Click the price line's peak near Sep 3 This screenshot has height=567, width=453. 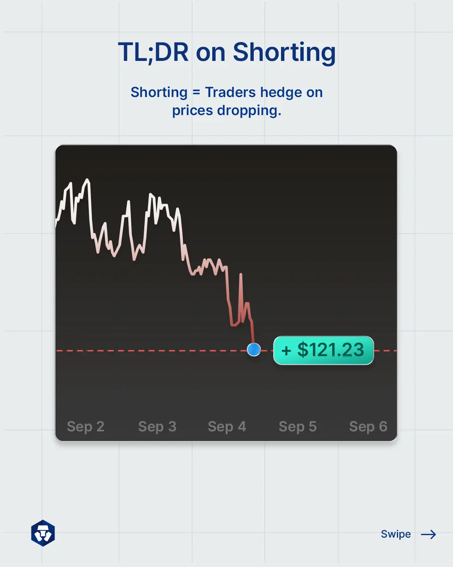[151, 194]
